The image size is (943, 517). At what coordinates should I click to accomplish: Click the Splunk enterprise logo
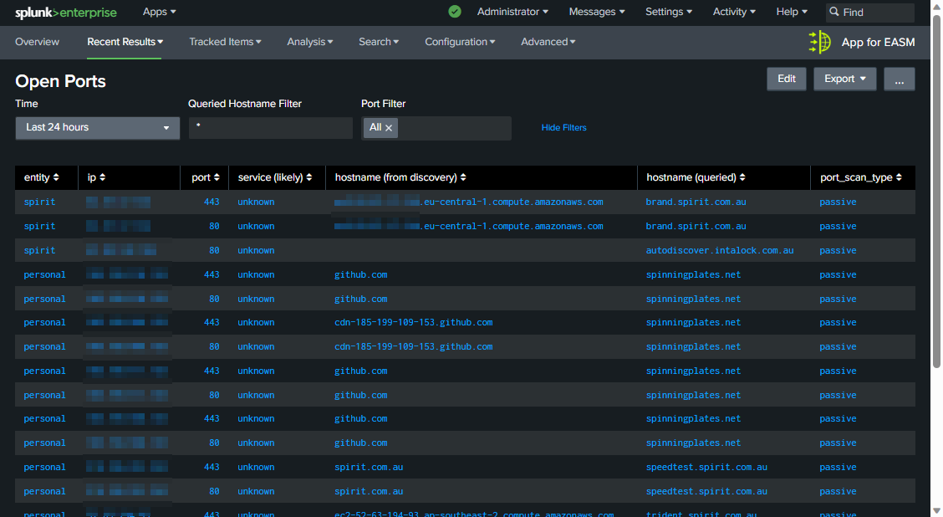coord(65,12)
